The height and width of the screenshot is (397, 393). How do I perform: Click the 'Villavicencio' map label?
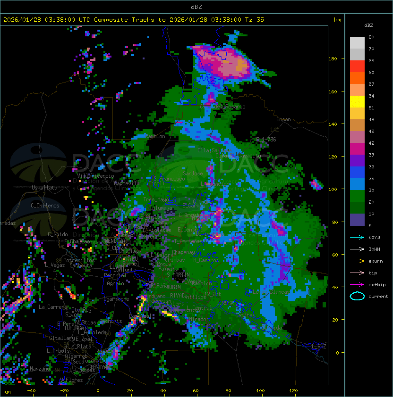click(x=95, y=176)
